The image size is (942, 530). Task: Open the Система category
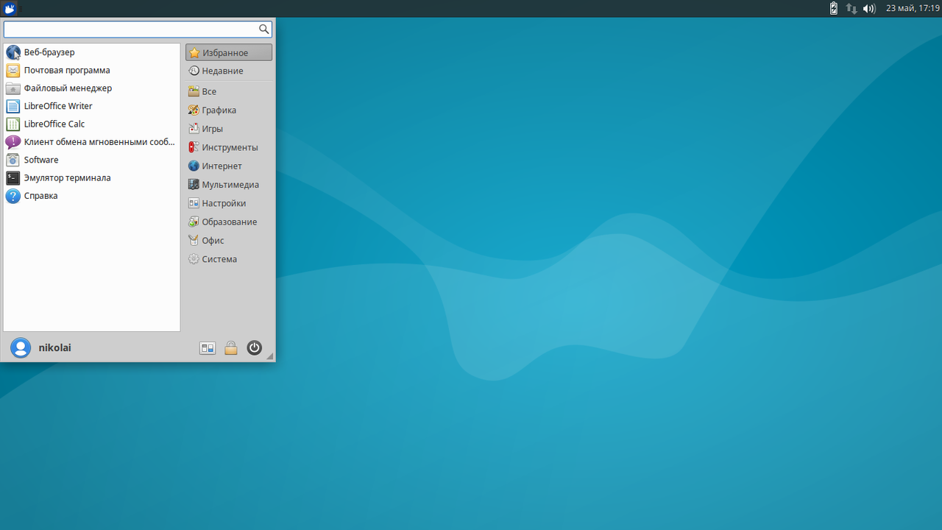tap(229, 259)
